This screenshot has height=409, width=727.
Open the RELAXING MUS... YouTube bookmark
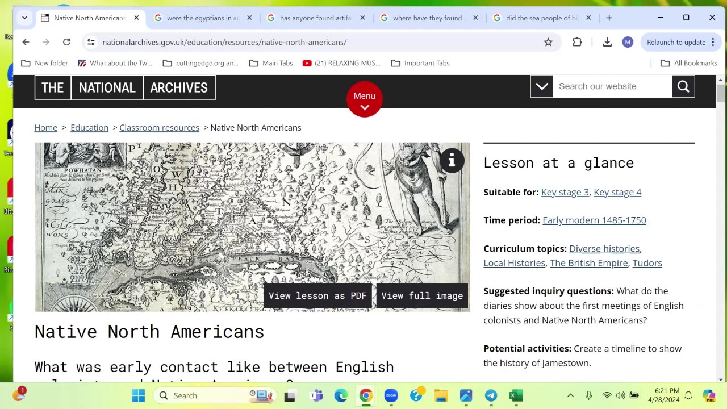(341, 63)
